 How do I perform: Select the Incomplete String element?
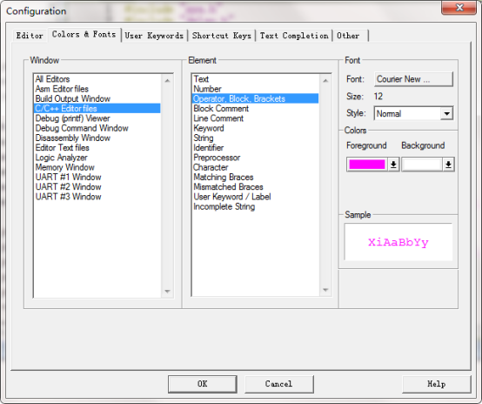coord(255,206)
